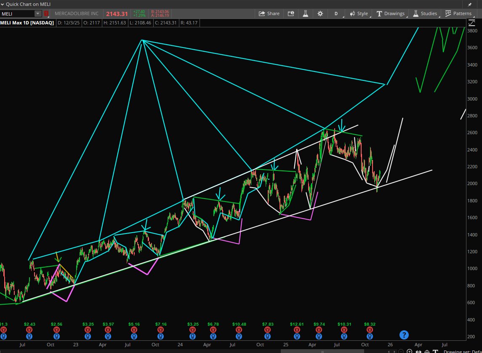Open the D time frame selector
Image resolution: width=482 pixels, height=353 pixels.
pyautogui.click(x=337, y=13)
